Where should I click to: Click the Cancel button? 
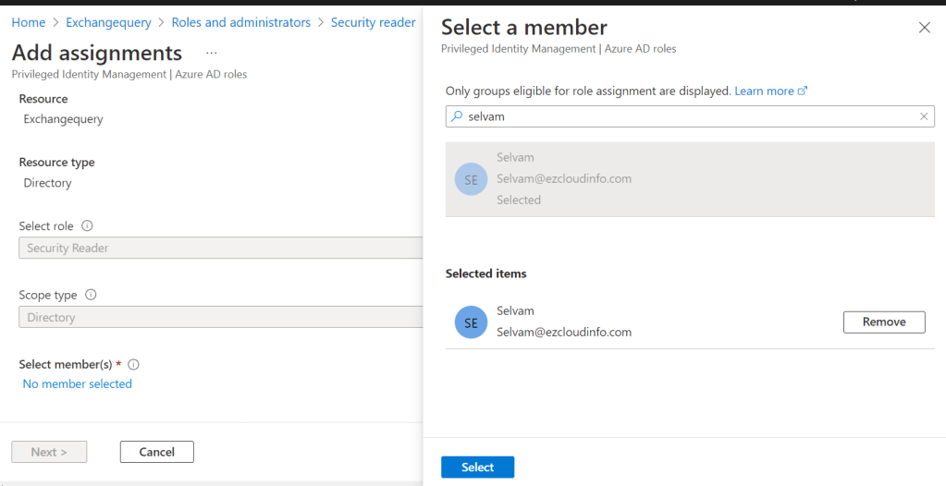pos(156,452)
